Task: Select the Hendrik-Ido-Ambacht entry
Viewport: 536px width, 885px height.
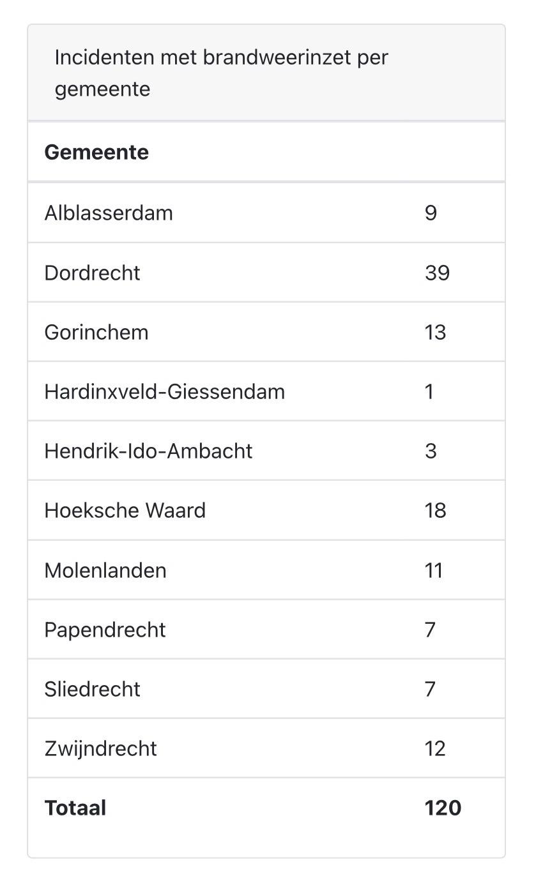Action: (x=148, y=451)
